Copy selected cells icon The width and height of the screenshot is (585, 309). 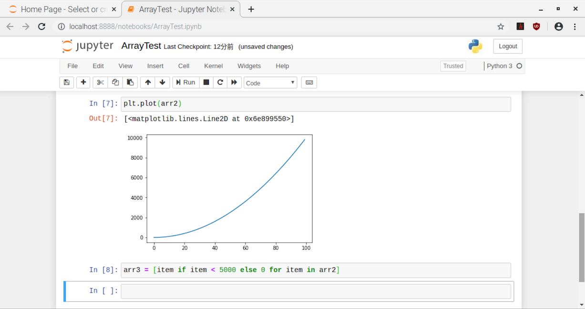pyautogui.click(x=115, y=82)
